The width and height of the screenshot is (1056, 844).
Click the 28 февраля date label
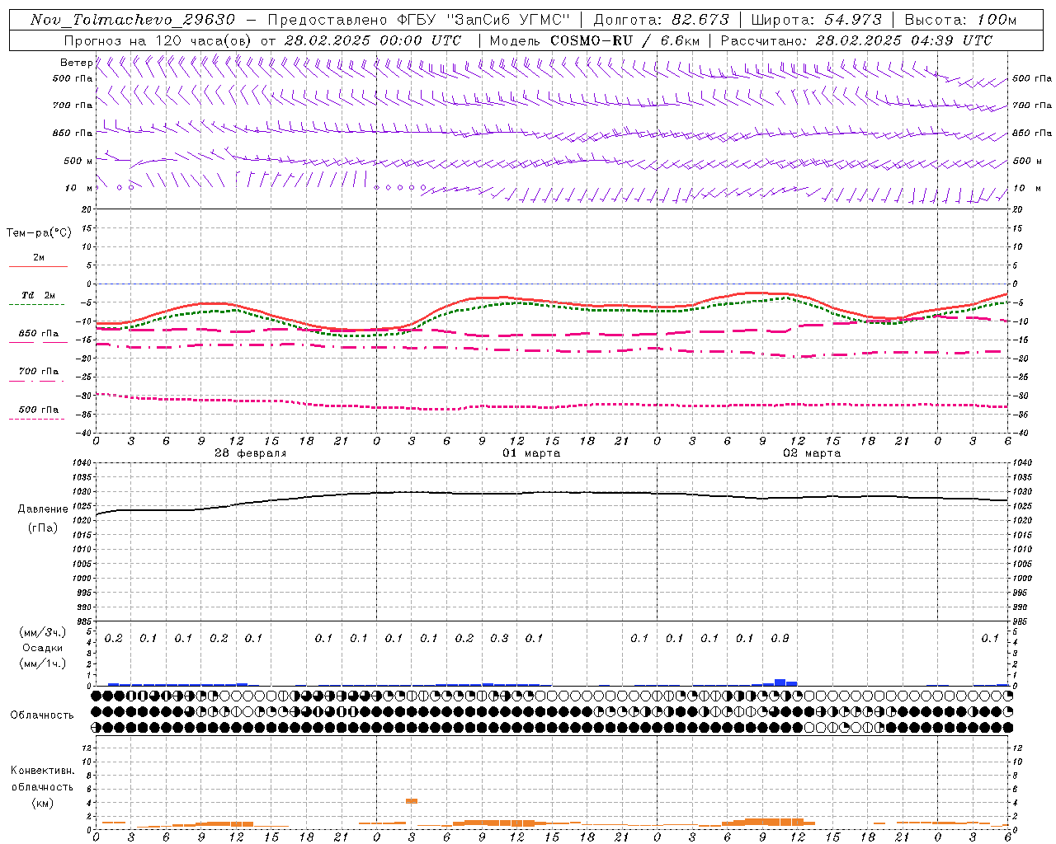click(x=251, y=453)
